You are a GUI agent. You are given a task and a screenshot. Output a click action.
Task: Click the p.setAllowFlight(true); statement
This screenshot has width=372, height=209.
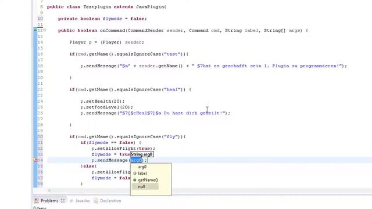pyautogui.click(x=123, y=149)
